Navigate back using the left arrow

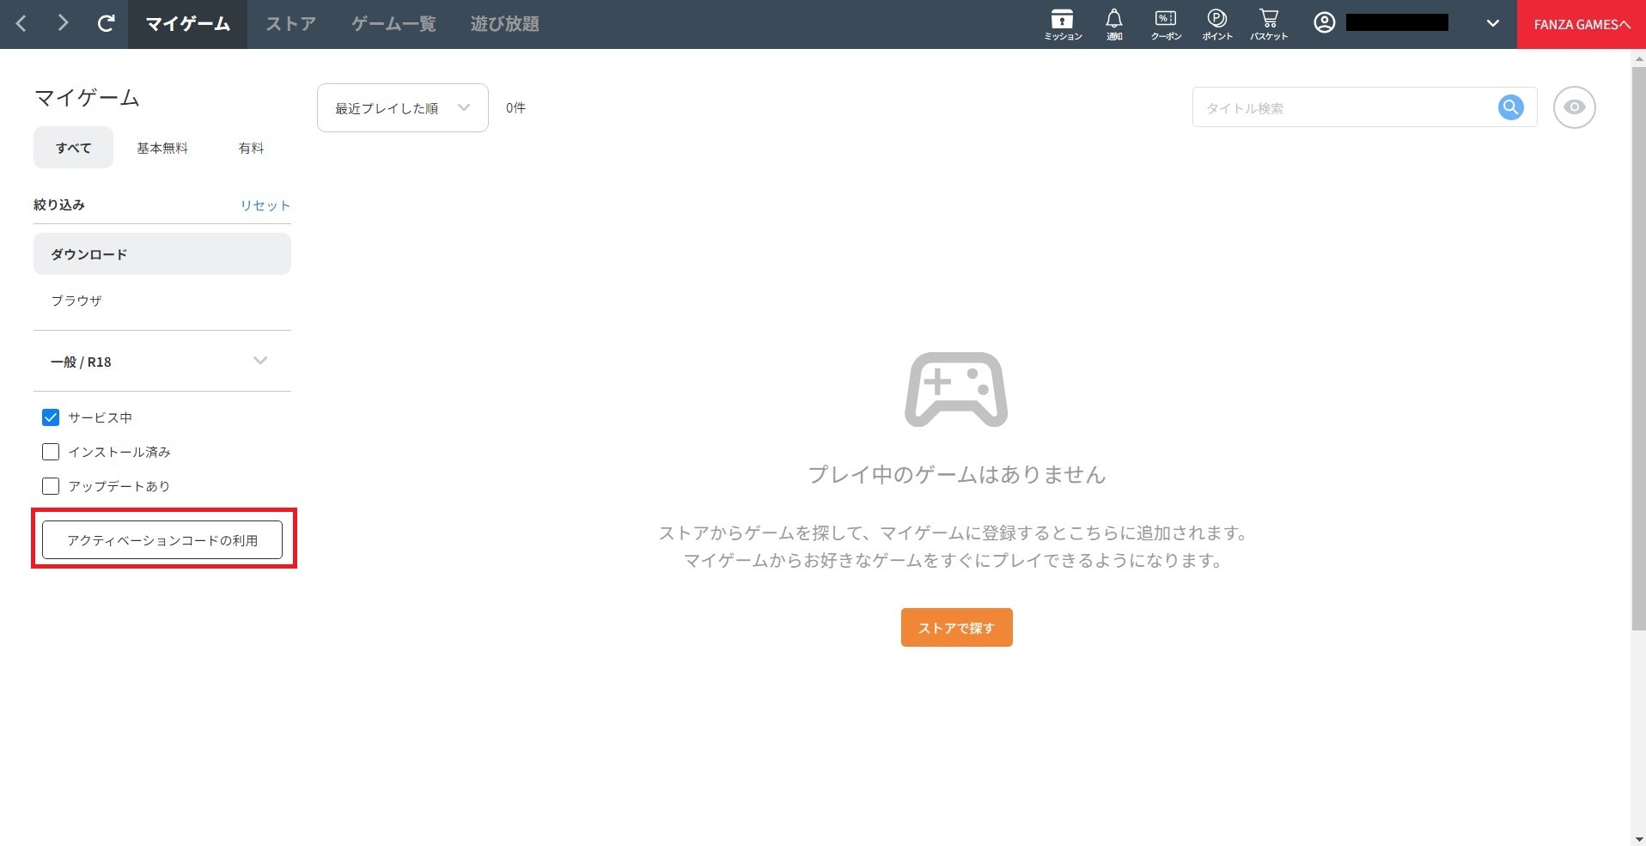(x=21, y=24)
